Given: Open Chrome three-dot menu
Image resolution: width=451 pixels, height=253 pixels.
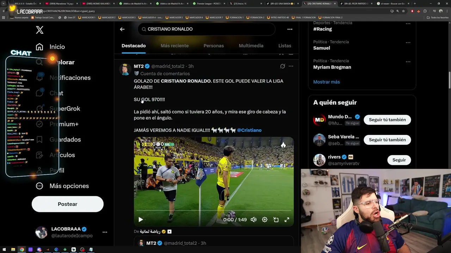Looking at the screenshot, I should 447,11.
